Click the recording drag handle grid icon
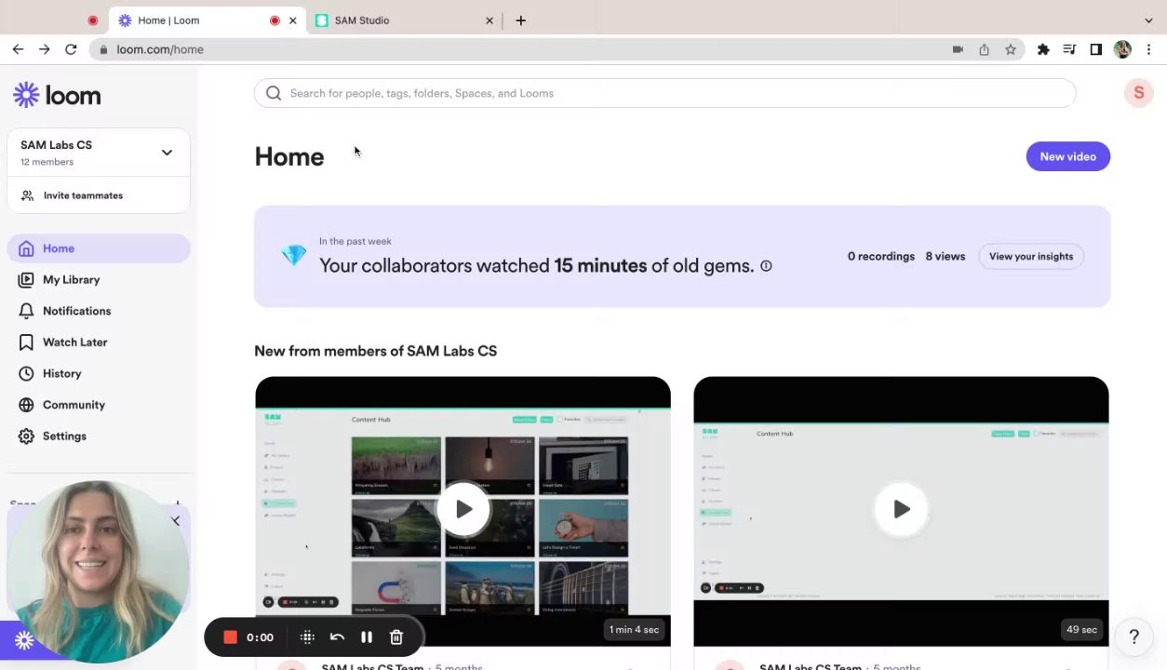 pyautogui.click(x=307, y=637)
